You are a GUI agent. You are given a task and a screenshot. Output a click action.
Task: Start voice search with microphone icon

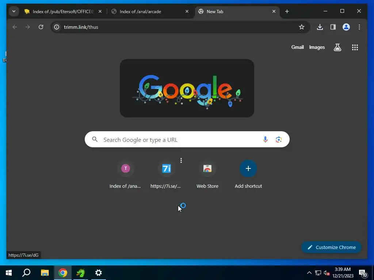pos(265,140)
